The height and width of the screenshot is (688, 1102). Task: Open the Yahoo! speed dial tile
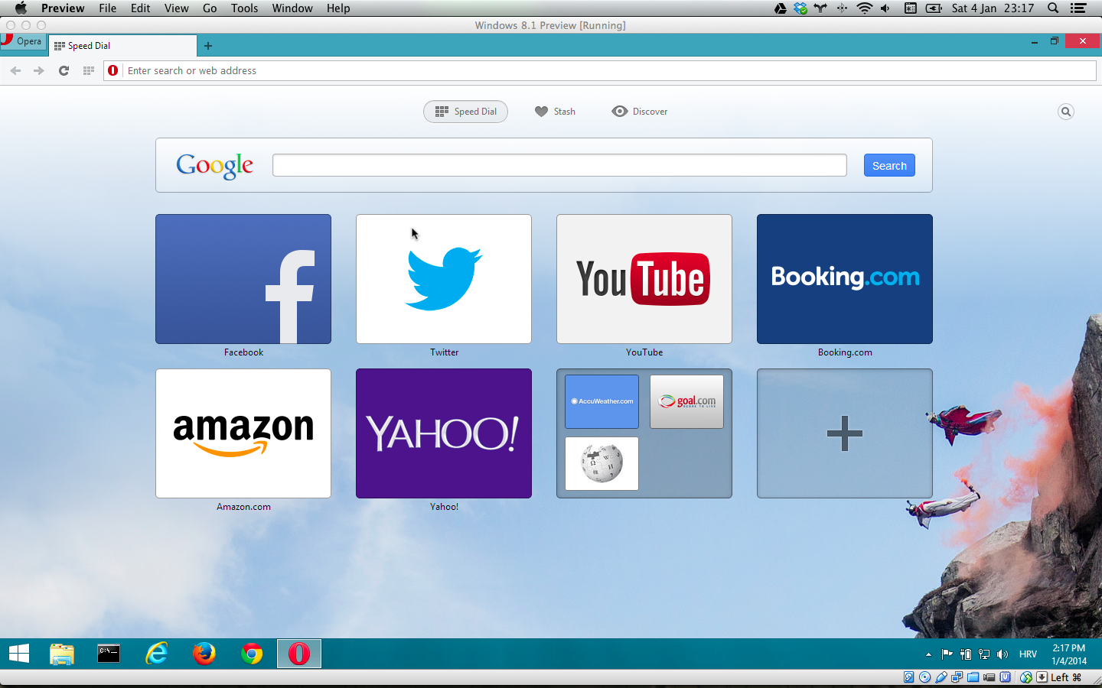(x=444, y=433)
